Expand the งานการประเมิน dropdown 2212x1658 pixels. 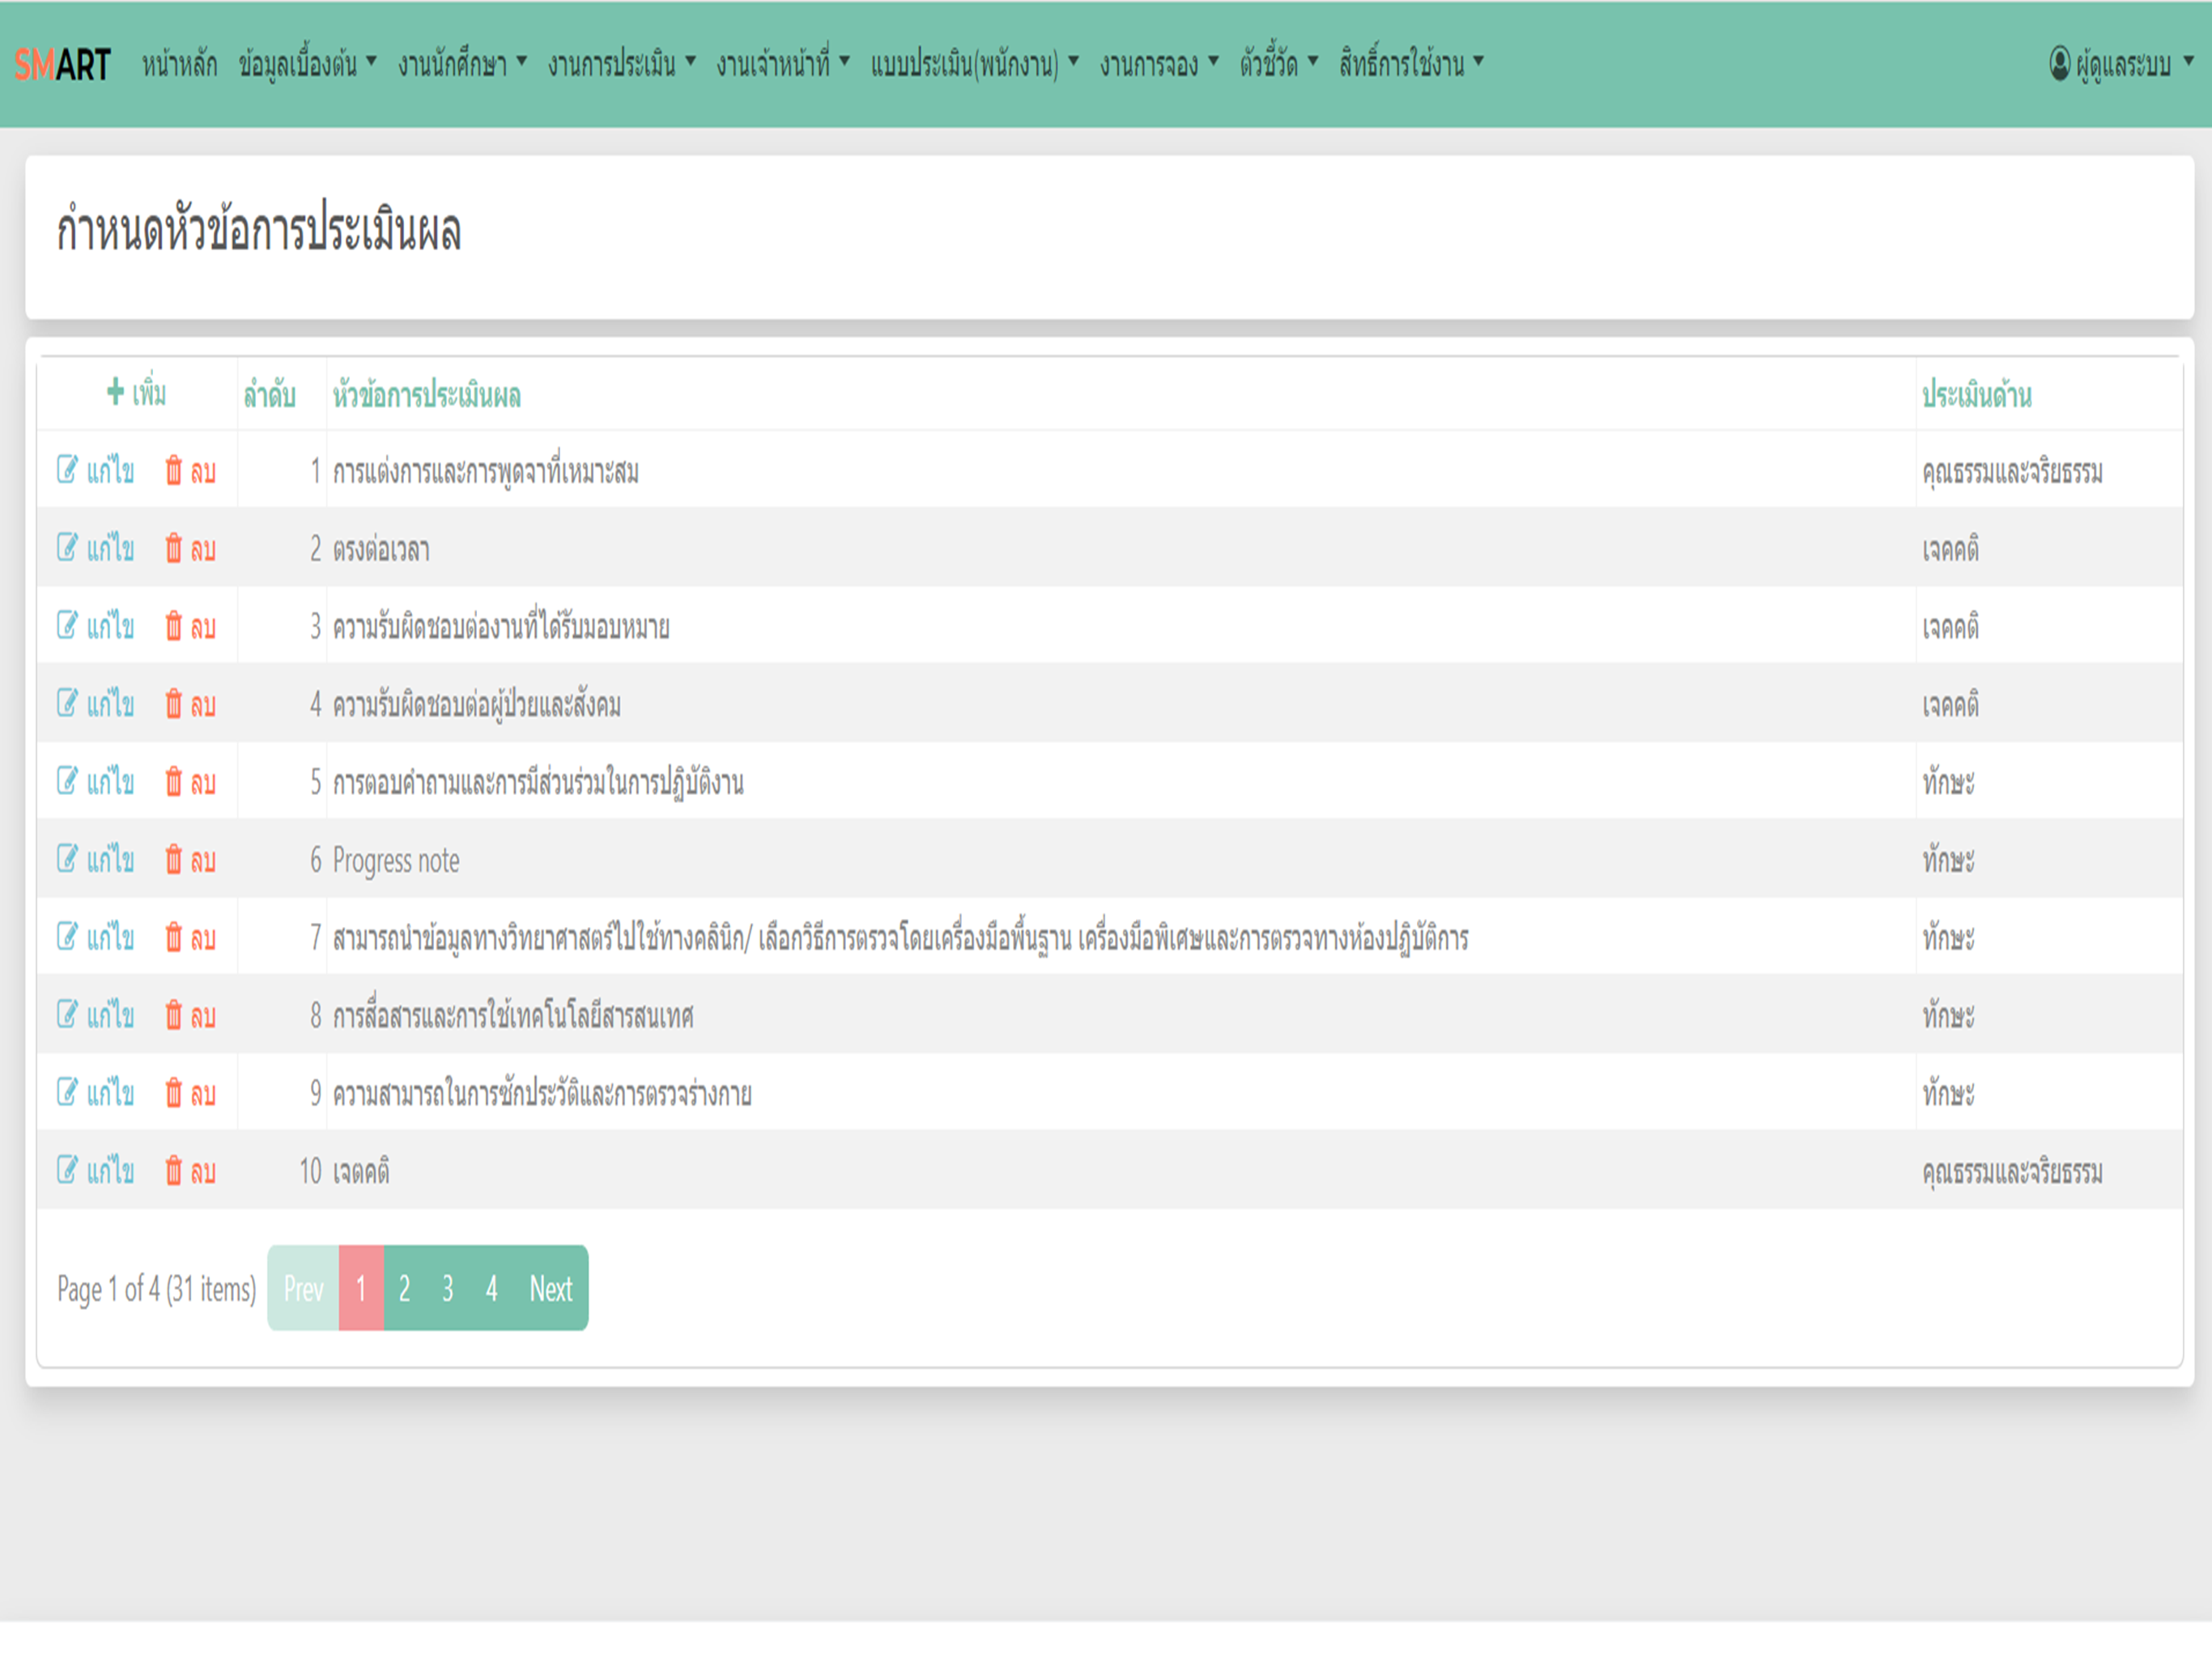tap(621, 64)
